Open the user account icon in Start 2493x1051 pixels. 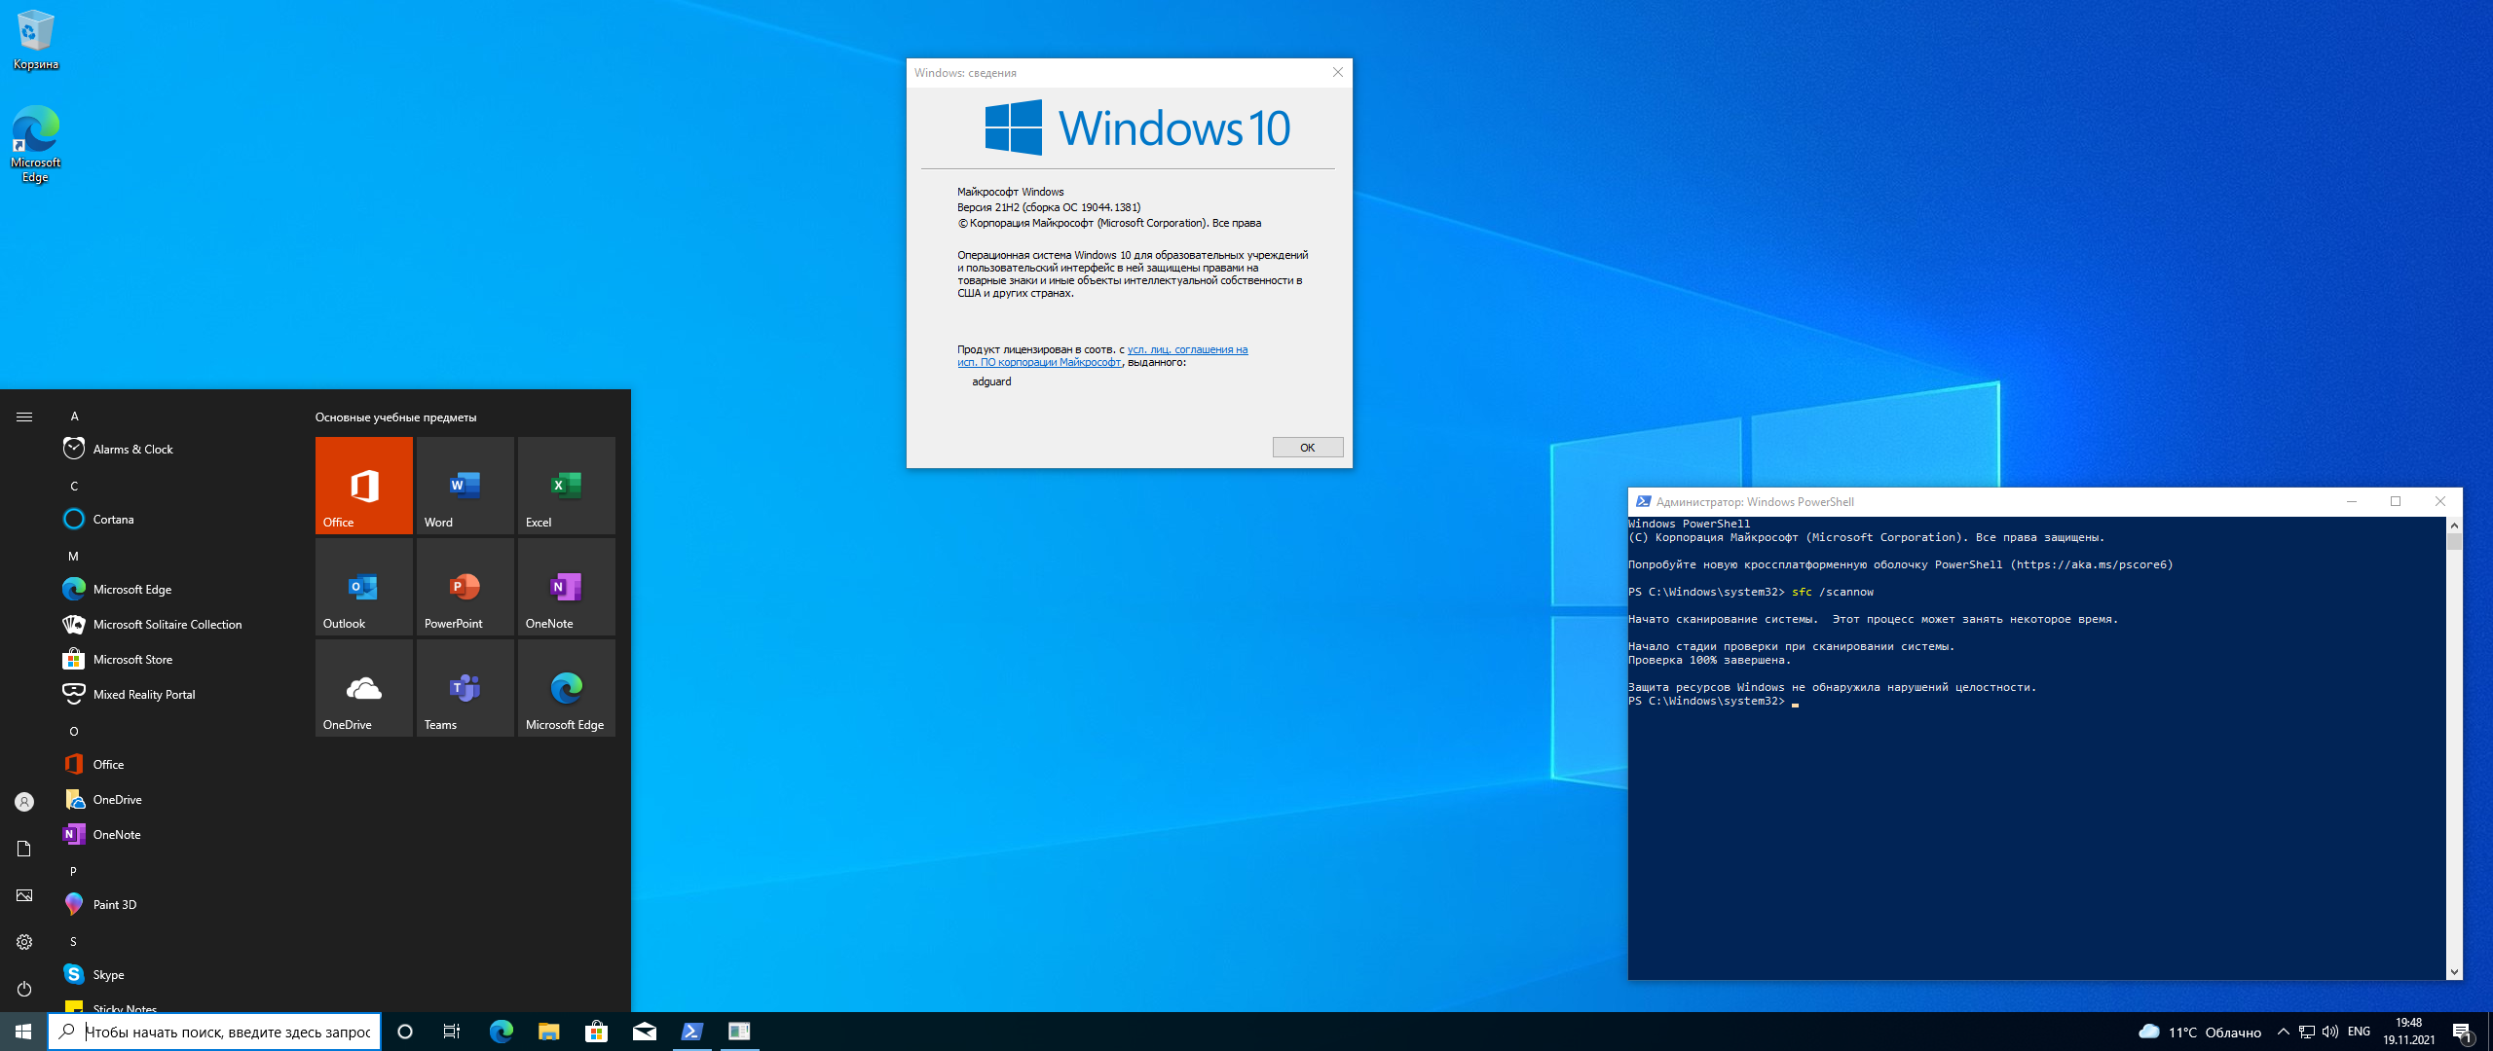tap(24, 802)
